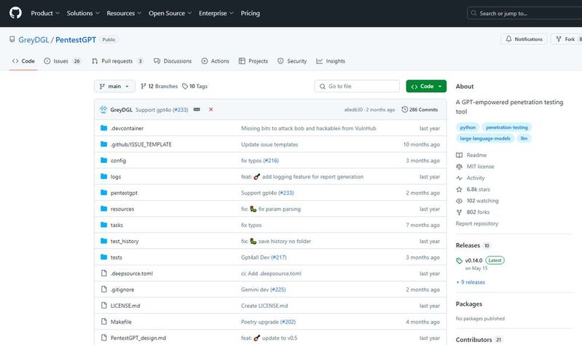Open the .gitignore file
The height and width of the screenshot is (345, 582).
coord(122,290)
